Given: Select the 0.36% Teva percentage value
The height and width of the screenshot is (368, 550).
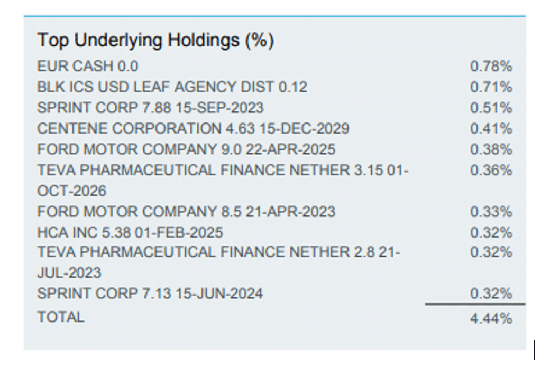Looking at the screenshot, I should pyautogui.click(x=491, y=171).
